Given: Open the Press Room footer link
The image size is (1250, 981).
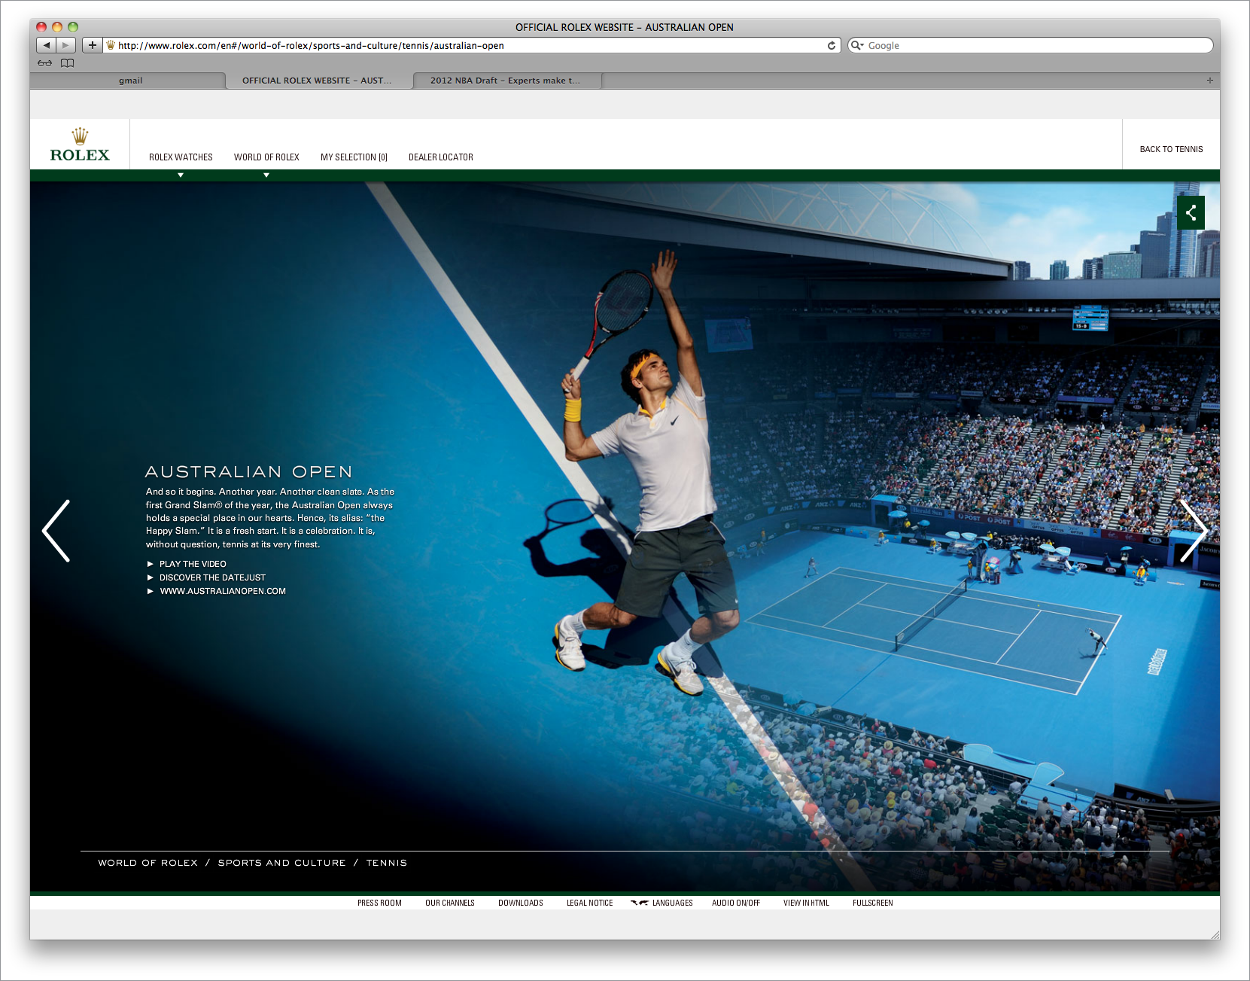Looking at the screenshot, I should click(379, 903).
